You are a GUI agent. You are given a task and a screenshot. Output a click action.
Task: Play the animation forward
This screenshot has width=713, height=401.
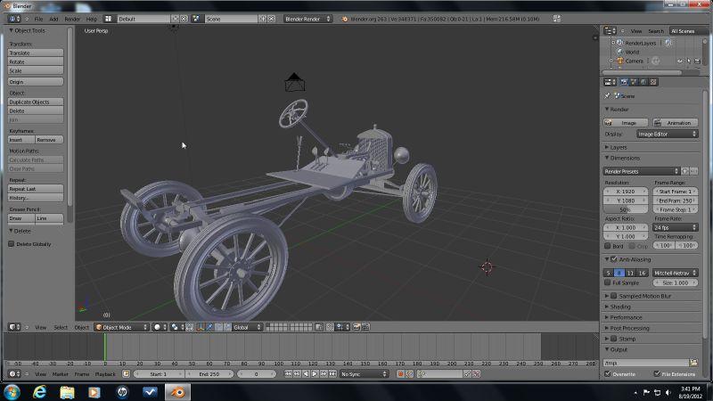(x=315, y=373)
